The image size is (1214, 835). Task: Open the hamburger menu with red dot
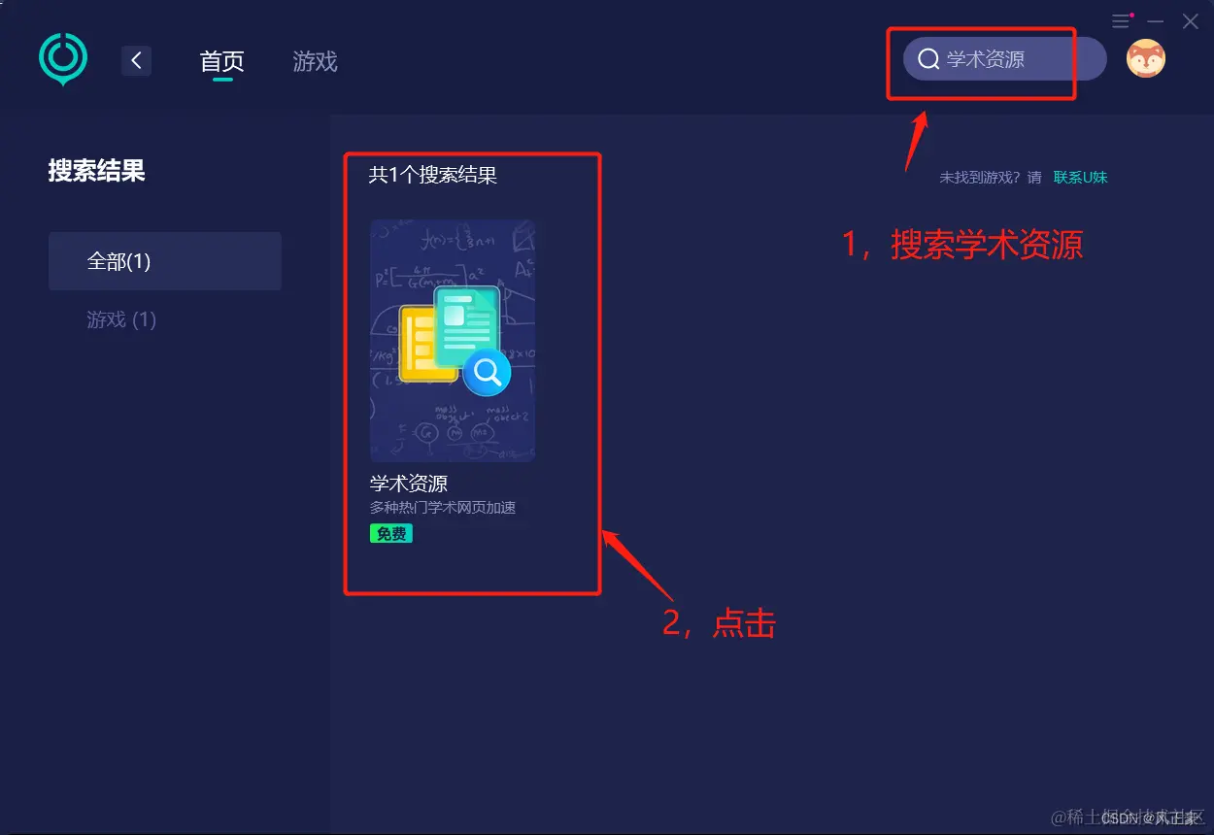click(x=1123, y=20)
